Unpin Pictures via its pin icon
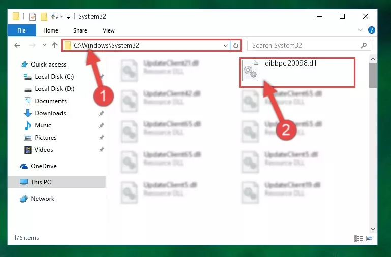 [102, 138]
